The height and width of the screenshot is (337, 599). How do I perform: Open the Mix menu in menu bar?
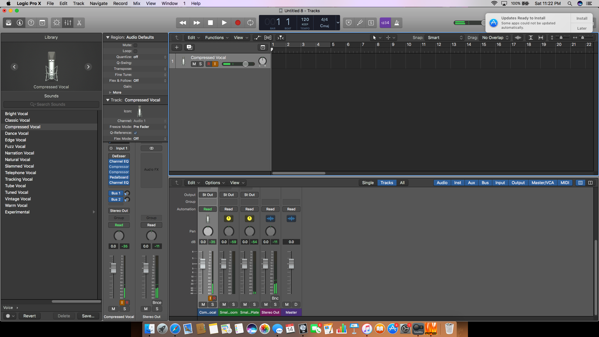pos(136,3)
